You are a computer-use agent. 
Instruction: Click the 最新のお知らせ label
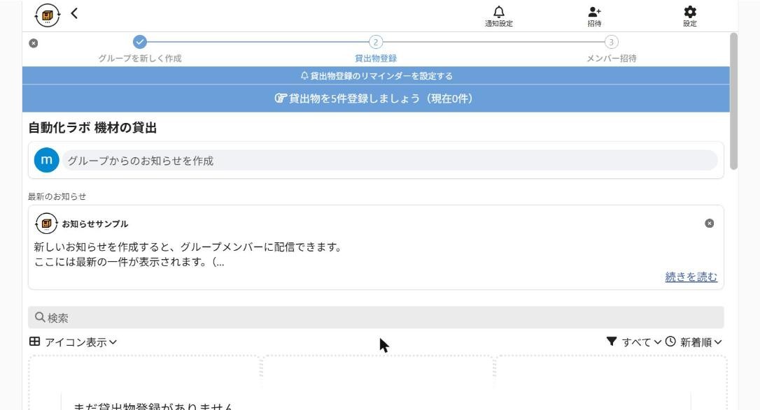pos(57,196)
